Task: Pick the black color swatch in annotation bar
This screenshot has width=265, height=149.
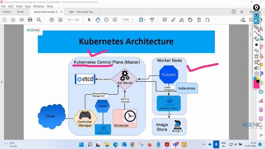Action: coord(258,81)
